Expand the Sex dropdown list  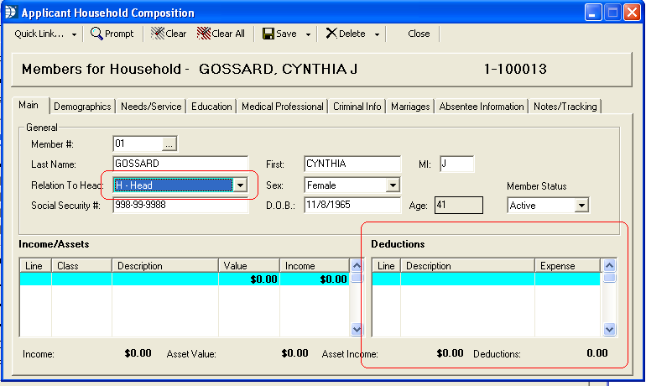(x=393, y=185)
